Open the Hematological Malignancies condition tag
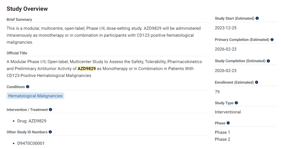The image size is (281, 149). tap(35, 96)
